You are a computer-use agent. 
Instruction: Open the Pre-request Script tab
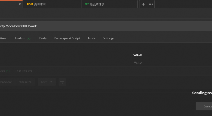tap(67, 38)
